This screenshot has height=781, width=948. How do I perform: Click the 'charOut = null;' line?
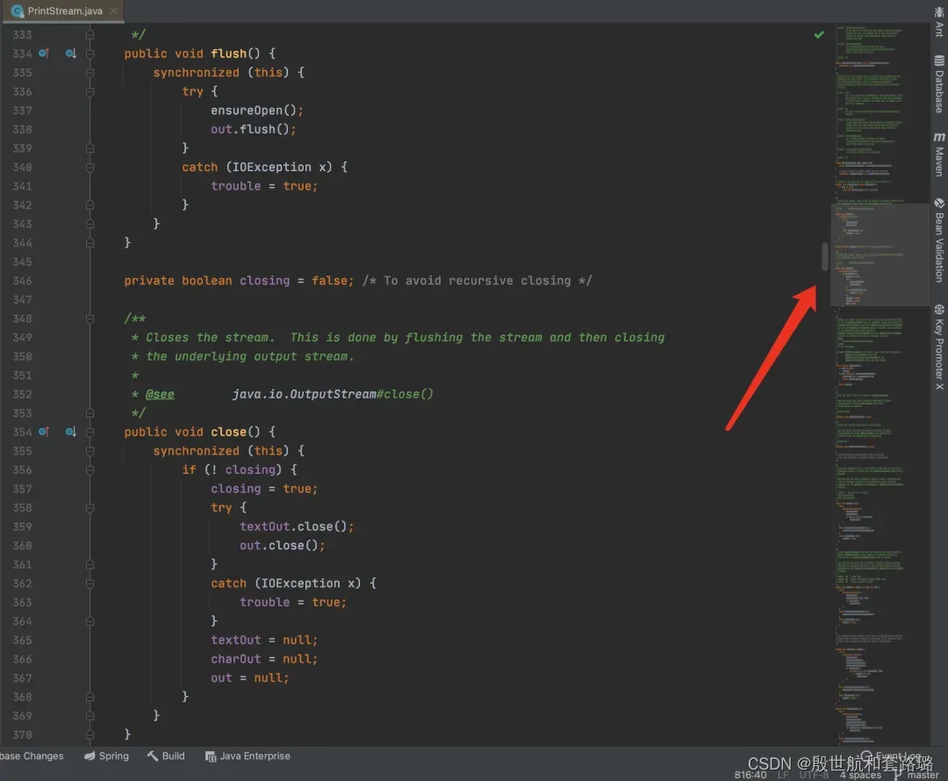pos(264,659)
